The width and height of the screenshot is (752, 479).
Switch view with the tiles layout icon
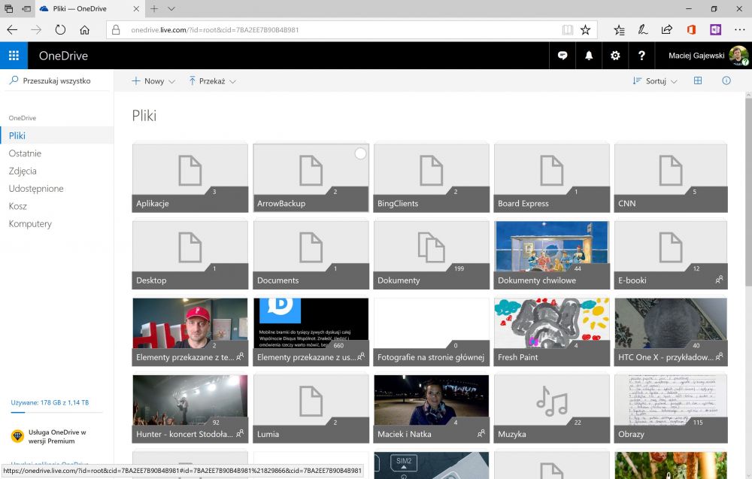[x=698, y=80]
